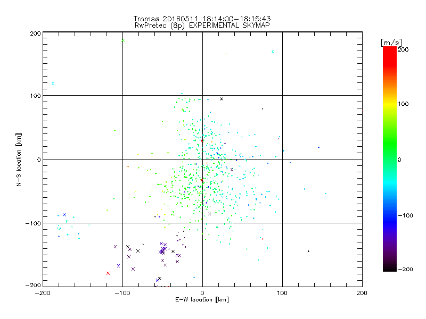The height and width of the screenshot is (319, 426).
Task: Click the title "Tromsø 20160511 18:14:00-18:15:43"
Action: 202,19
